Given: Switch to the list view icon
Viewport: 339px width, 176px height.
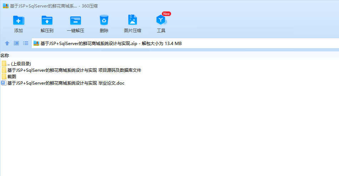Looking at the screenshot, I should point(26,43).
